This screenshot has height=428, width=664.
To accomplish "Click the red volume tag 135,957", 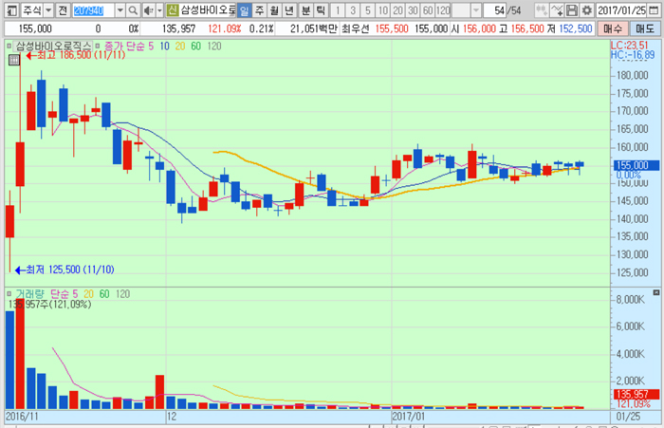I will tap(636, 394).
